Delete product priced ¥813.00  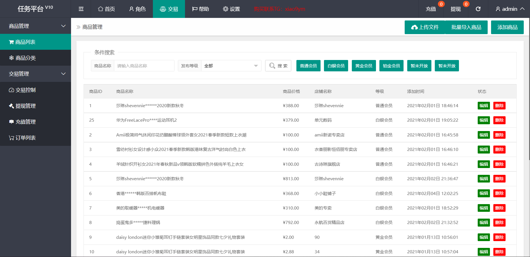(499, 179)
